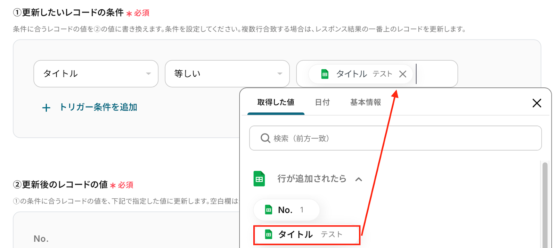Click the sheet icon on No. item
This screenshot has height=248, width=556.
269,210
